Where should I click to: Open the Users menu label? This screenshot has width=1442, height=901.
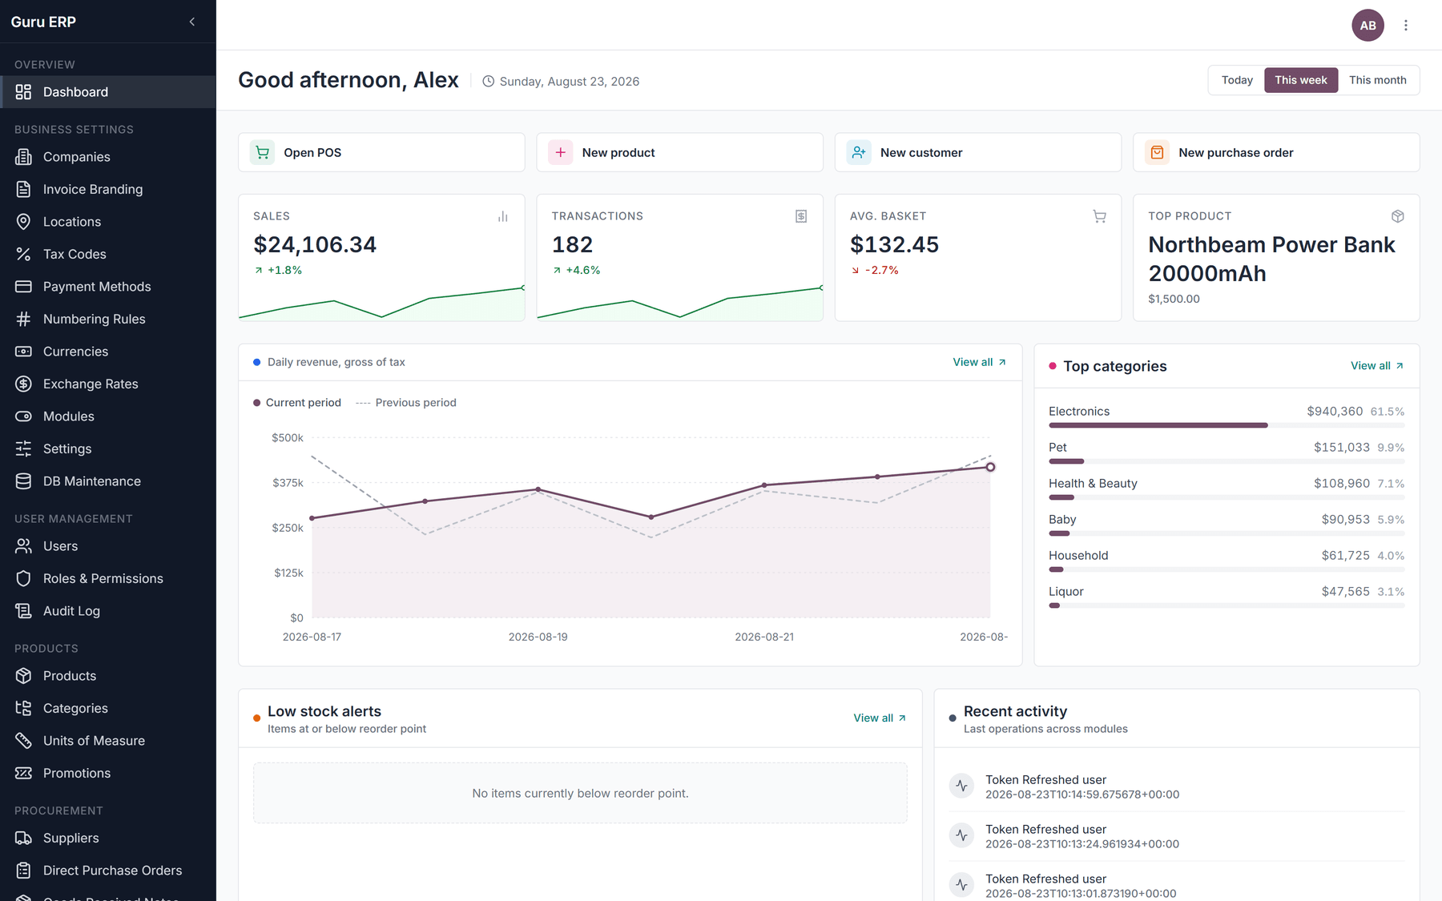tap(61, 546)
